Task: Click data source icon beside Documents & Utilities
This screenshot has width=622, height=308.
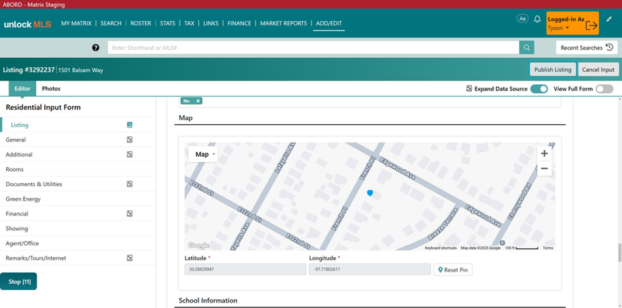Action: (130, 184)
